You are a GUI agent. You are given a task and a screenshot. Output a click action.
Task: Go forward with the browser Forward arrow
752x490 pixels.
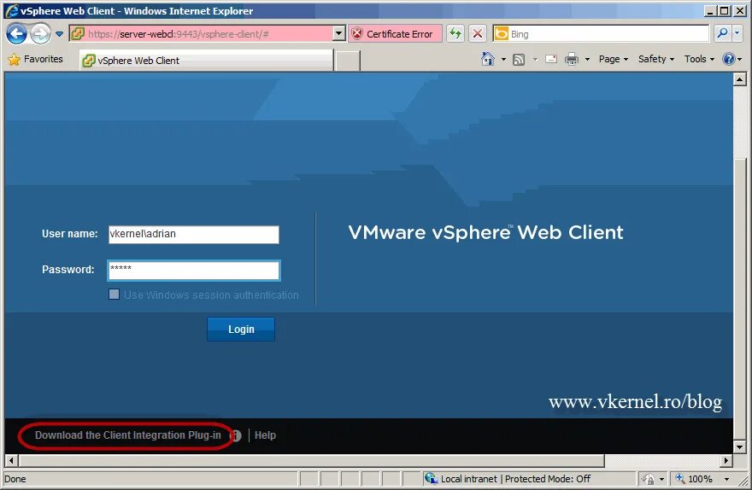(40, 34)
